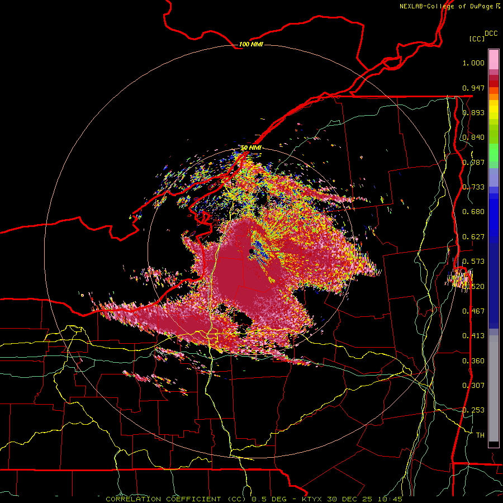Screen dimensions: 503x503
Task: Click the 0.733 color scale value
Action: [x=473, y=187]
